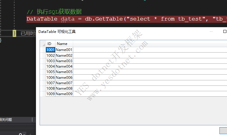Sort by the ID column header
This screenshot has width=227, height=135.
[50, 44]
